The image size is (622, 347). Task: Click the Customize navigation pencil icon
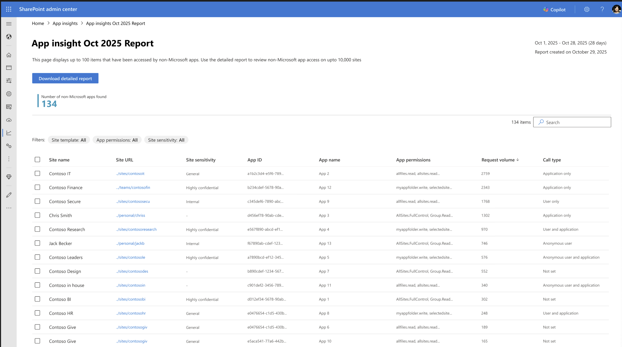(9, 195)
